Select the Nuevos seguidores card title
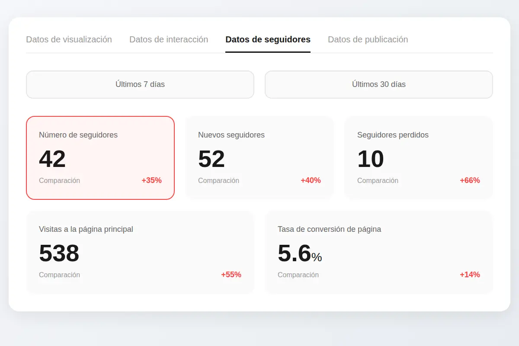Image resolution: width=519 pixels, height=346 pixels. point(231,135)
